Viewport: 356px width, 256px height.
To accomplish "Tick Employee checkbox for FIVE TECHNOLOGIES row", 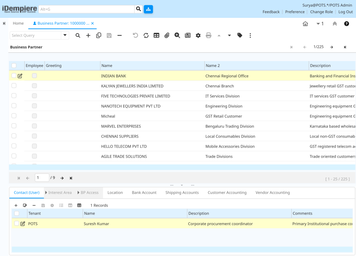I will click(x=34, y=96).
